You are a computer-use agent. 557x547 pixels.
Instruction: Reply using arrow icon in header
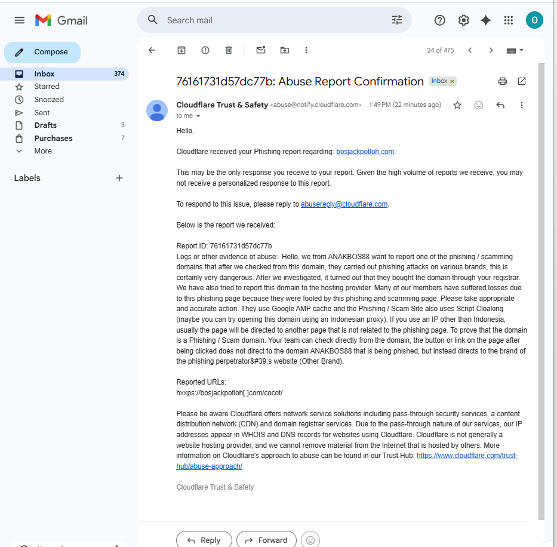click(x=500, y=105)
